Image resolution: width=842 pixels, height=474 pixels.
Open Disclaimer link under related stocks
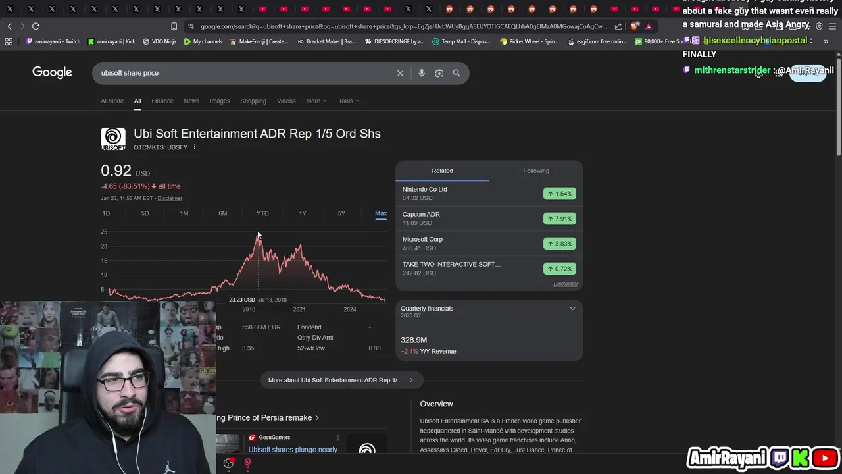click(566, 284)
